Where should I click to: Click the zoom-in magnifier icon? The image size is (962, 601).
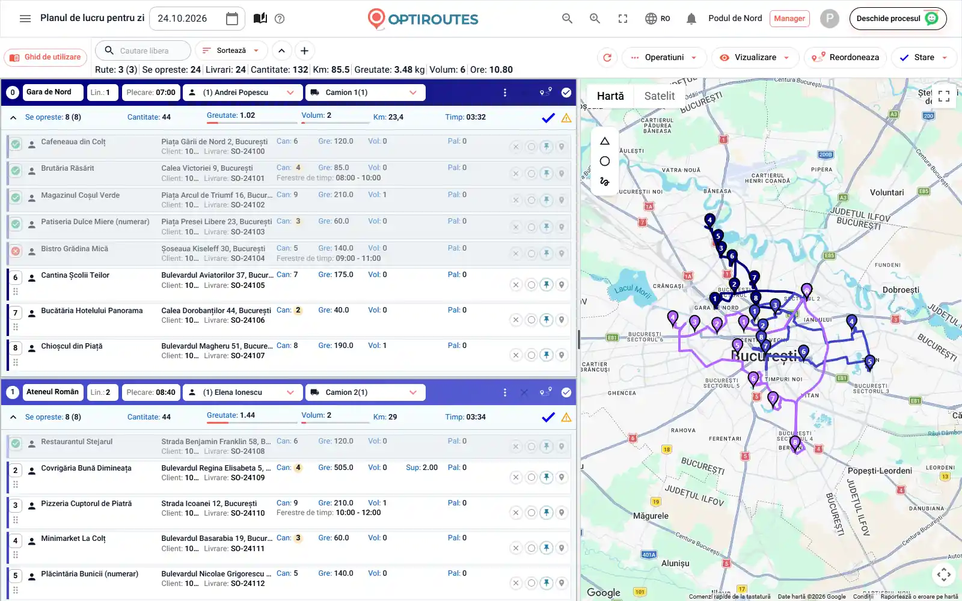(x=595, y=19)
